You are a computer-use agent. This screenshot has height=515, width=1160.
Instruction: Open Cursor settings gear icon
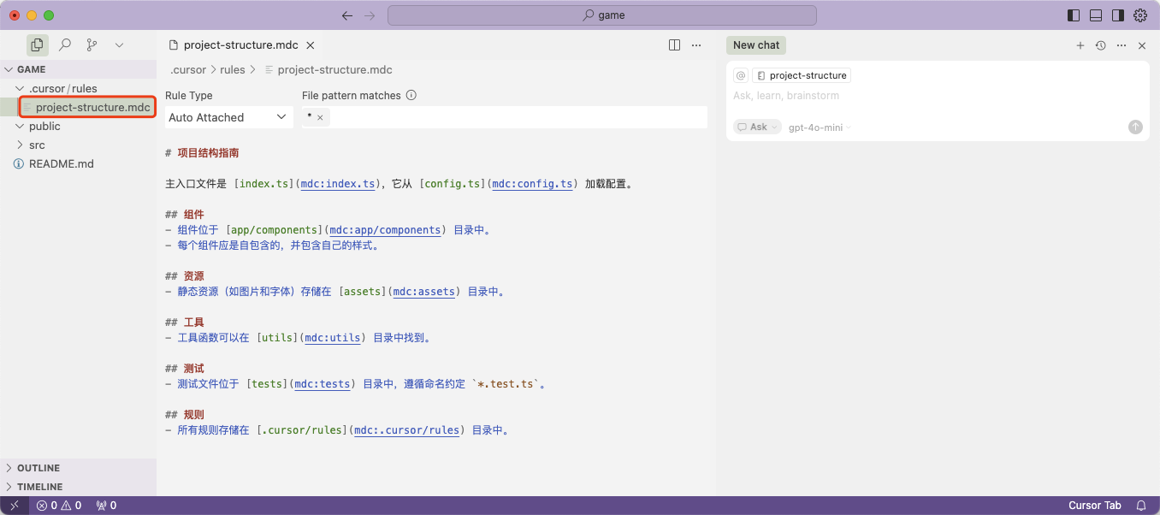tap(1140, 15)
